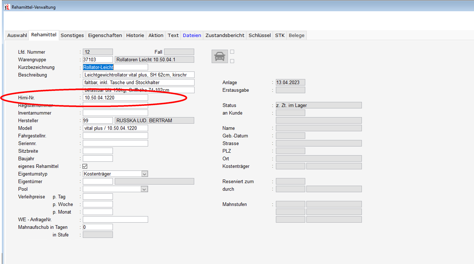The image size is (474, 264).
Task: Focus the Kurzbezeichnung input field
Action: click(115, 67)
